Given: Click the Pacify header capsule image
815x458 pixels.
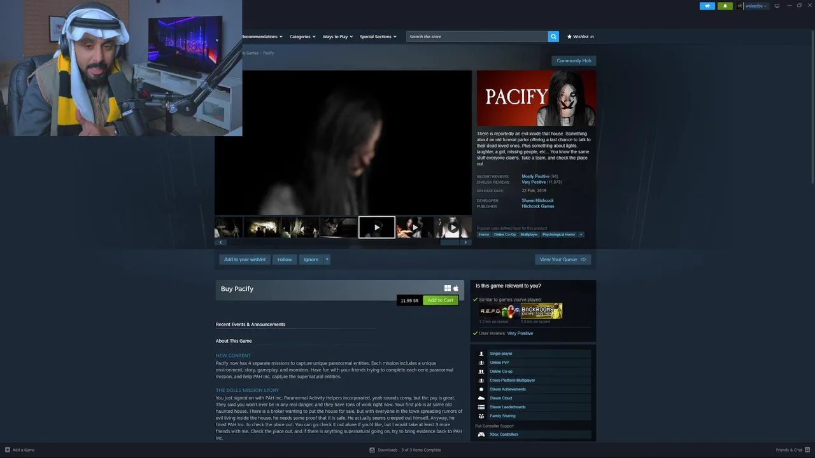Looking at the screenshot, I should 536,98.
